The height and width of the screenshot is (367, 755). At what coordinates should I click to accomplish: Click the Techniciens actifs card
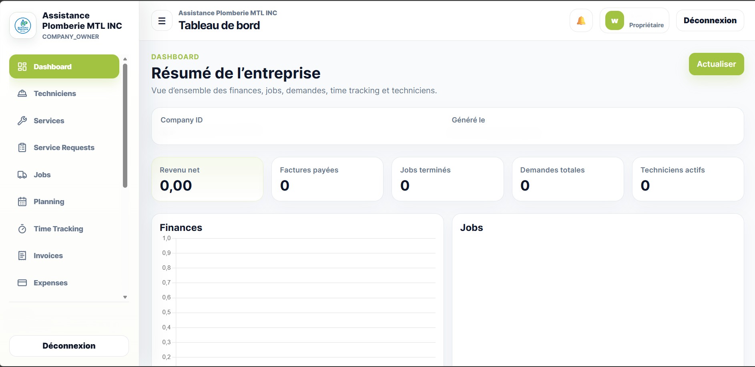[688, 179]
